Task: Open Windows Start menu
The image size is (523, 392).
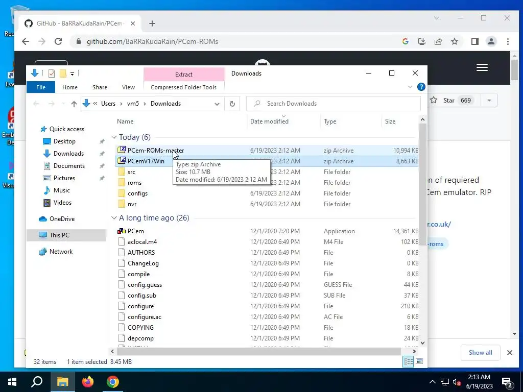Action: (x=12, y=382)
